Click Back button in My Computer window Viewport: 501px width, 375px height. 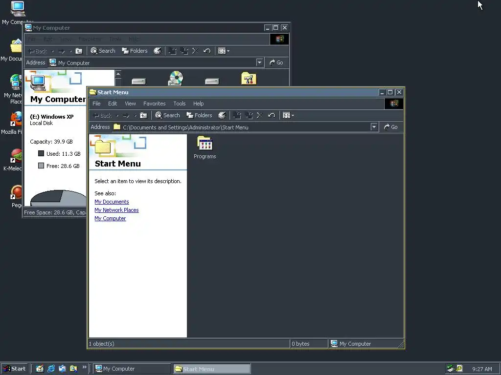[38, 51]
